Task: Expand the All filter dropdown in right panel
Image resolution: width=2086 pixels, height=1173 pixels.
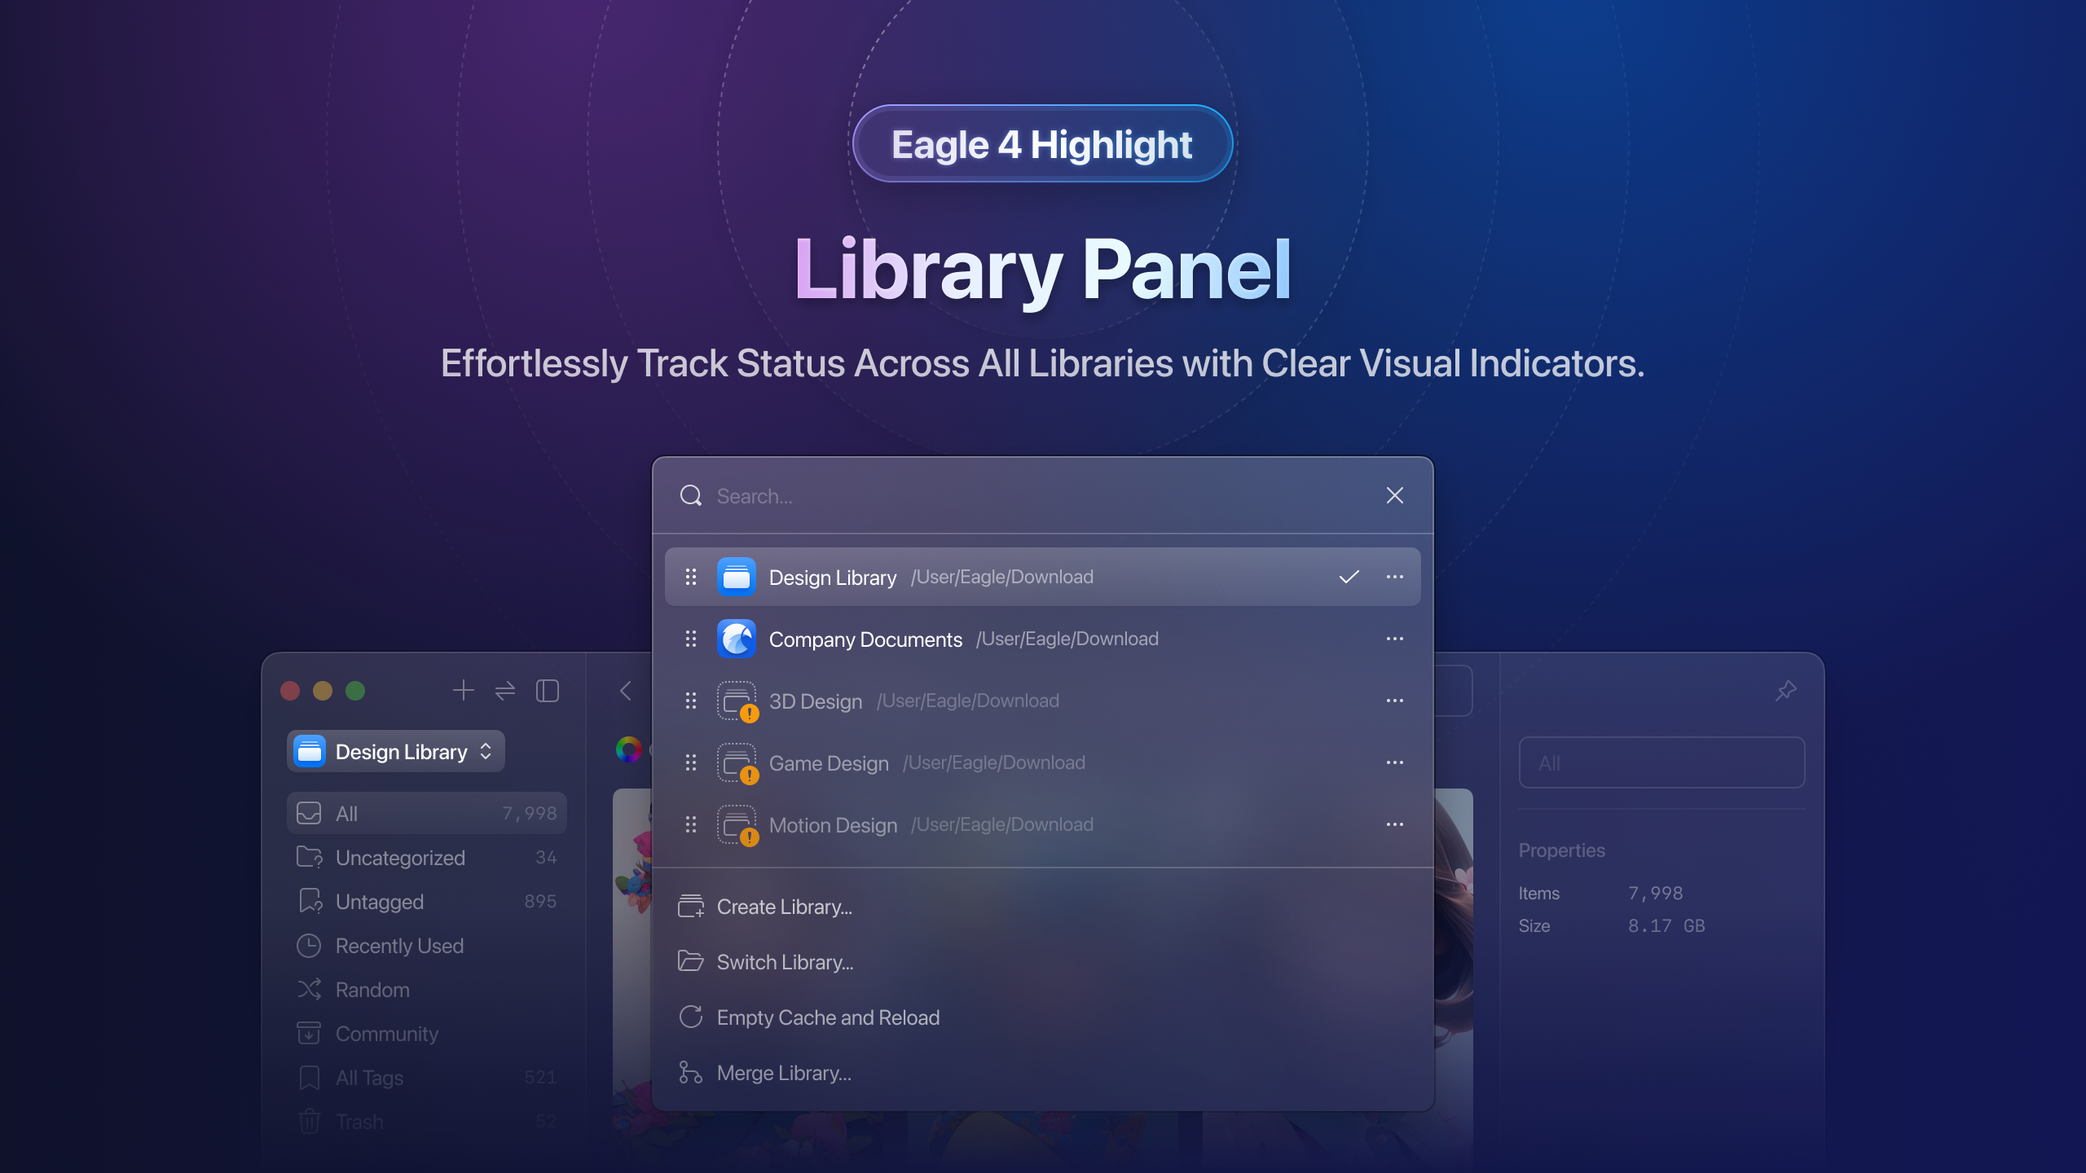Action: (x=1661, y=762)
